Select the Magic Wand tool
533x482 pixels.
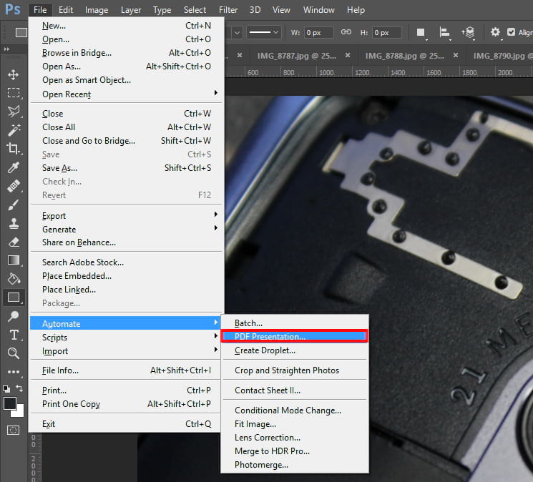click(x=13, y=130)
